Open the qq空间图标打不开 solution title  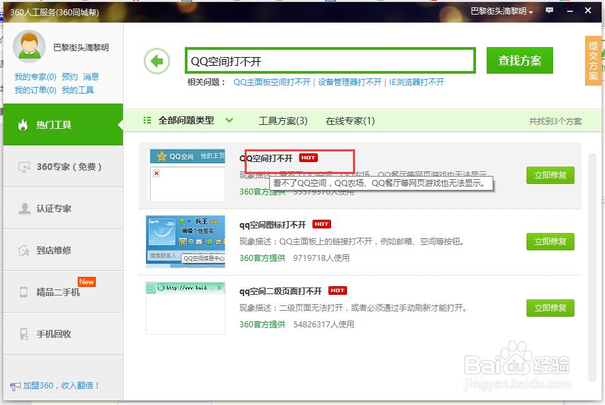273,224
